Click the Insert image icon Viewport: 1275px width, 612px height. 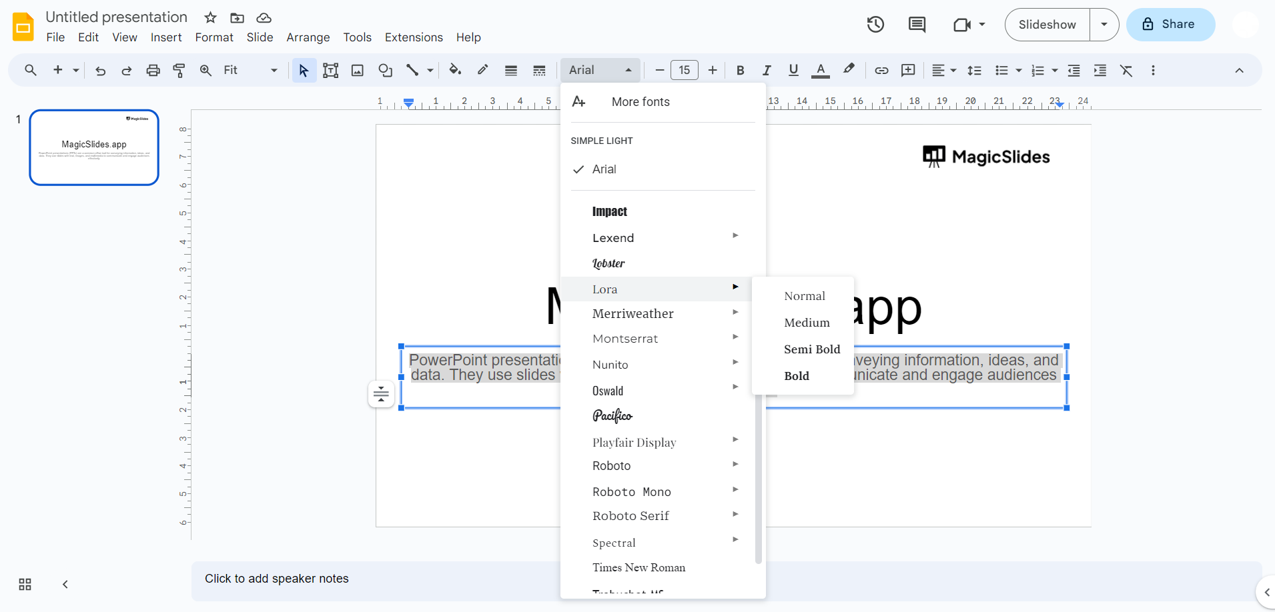[358, 70]
